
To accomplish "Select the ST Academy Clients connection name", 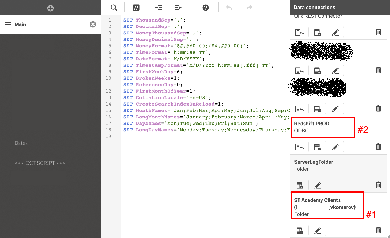I will (x=325, y=204).
